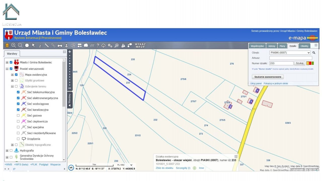Screen dimensions: 322x181
Task: Enable the Sieć gazowa layer checkbox
Action: click(x=18, y=115)
